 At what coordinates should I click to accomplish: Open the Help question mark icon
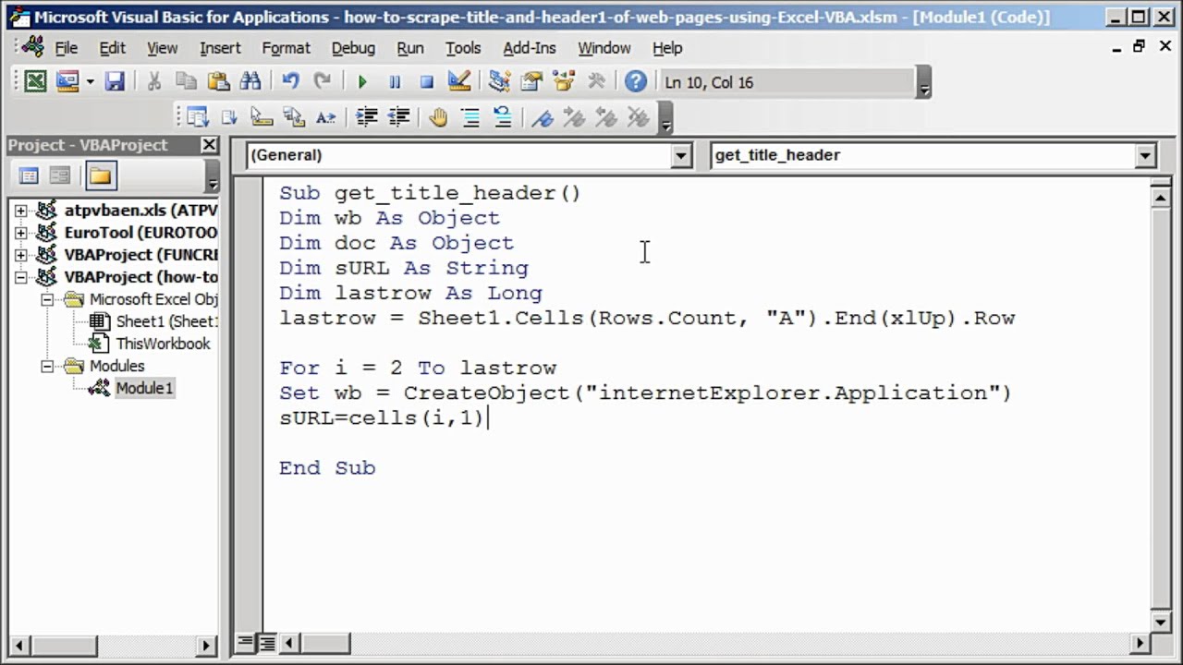point(636,82)
